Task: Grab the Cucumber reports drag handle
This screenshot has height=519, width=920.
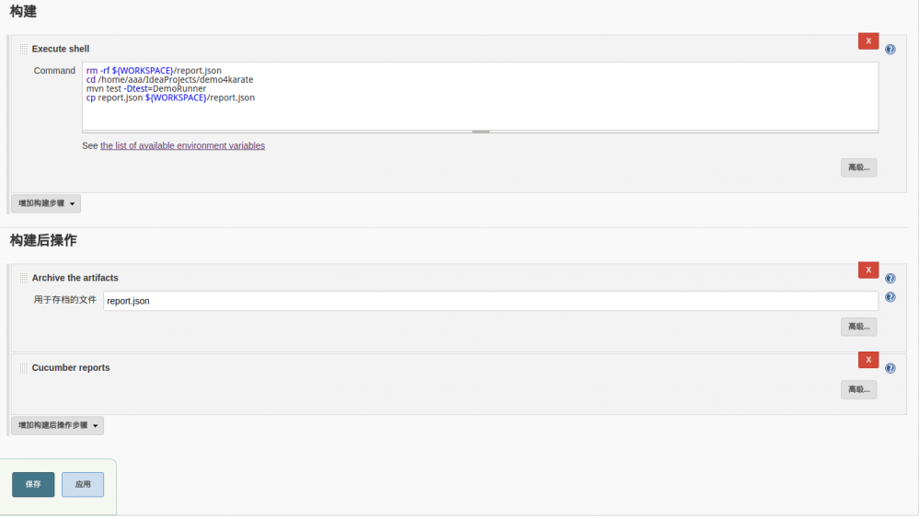Action: tap(24, 368)
